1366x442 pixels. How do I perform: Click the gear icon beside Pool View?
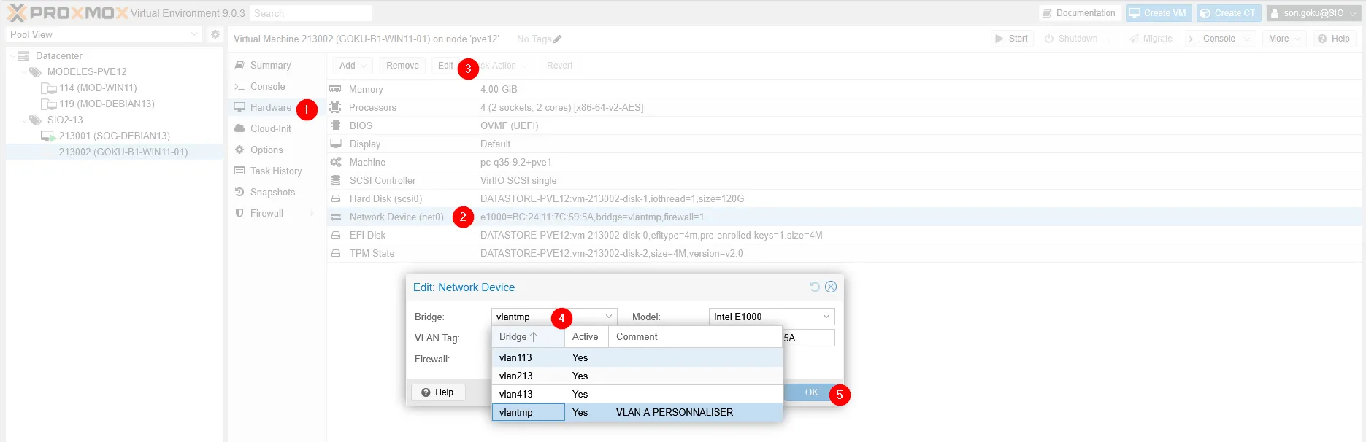click(x=215, y=34)
